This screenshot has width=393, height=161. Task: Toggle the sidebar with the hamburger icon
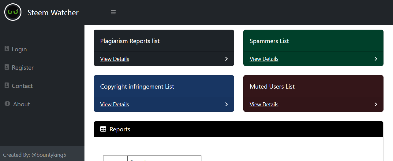click(x=113, y=12)
